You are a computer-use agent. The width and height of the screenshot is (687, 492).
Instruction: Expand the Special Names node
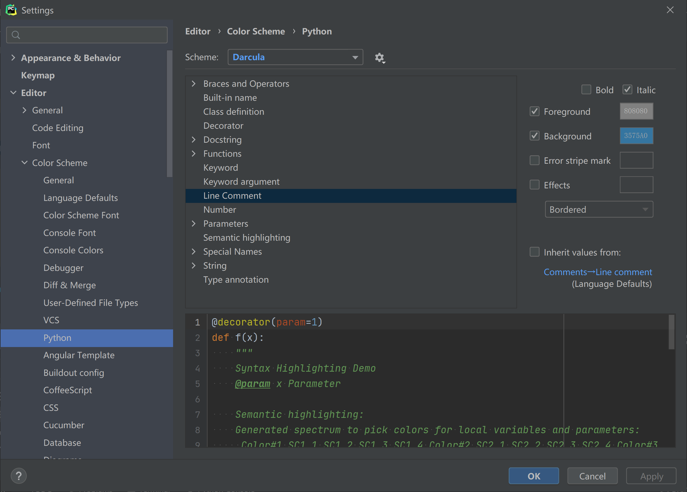point(194,251)
